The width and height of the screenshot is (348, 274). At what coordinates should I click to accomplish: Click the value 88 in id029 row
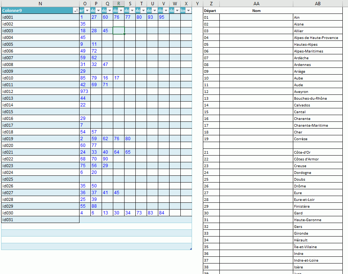coord(96,206)
